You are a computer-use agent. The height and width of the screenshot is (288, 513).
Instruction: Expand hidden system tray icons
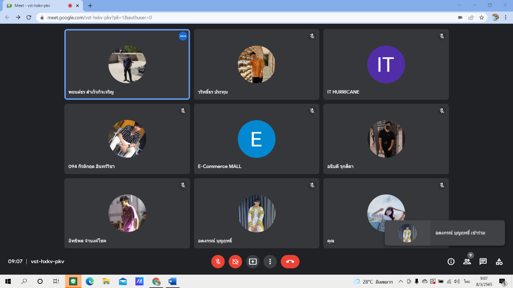(401, 281)
